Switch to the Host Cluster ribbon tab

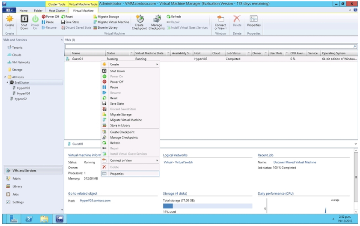click(57, 10)
